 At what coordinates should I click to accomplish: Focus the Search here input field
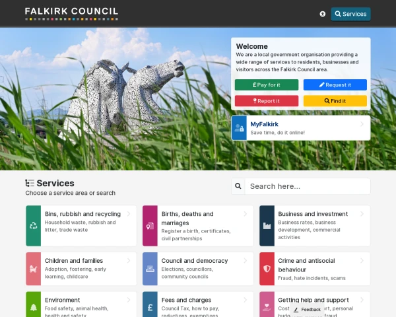pos(308,186)
